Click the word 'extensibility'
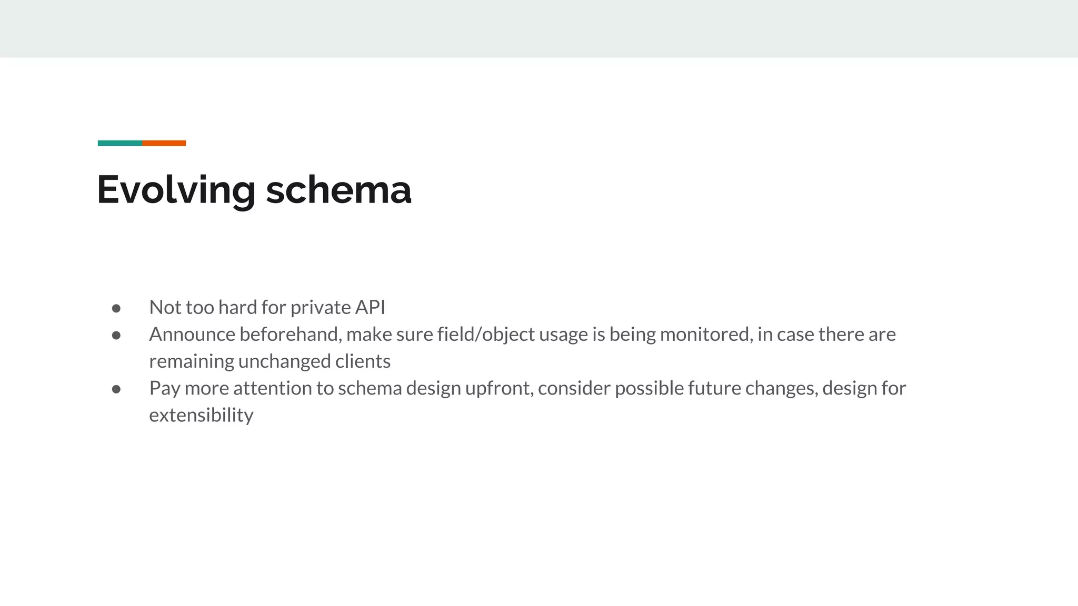This screenshot has height=606, width=1078. [201, 415]
